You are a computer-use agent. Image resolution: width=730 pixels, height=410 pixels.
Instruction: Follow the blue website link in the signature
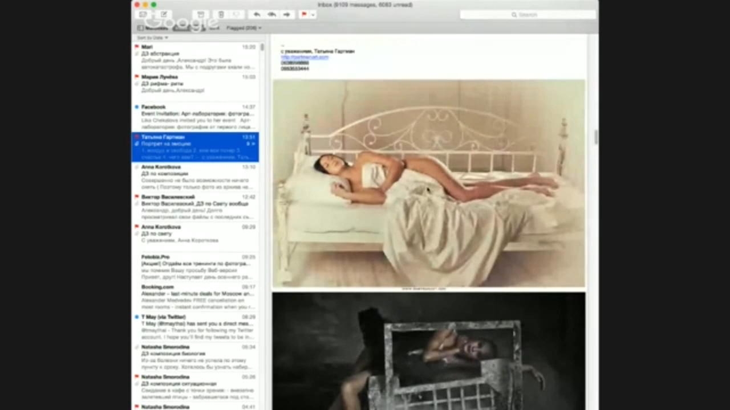pos(305,58)
